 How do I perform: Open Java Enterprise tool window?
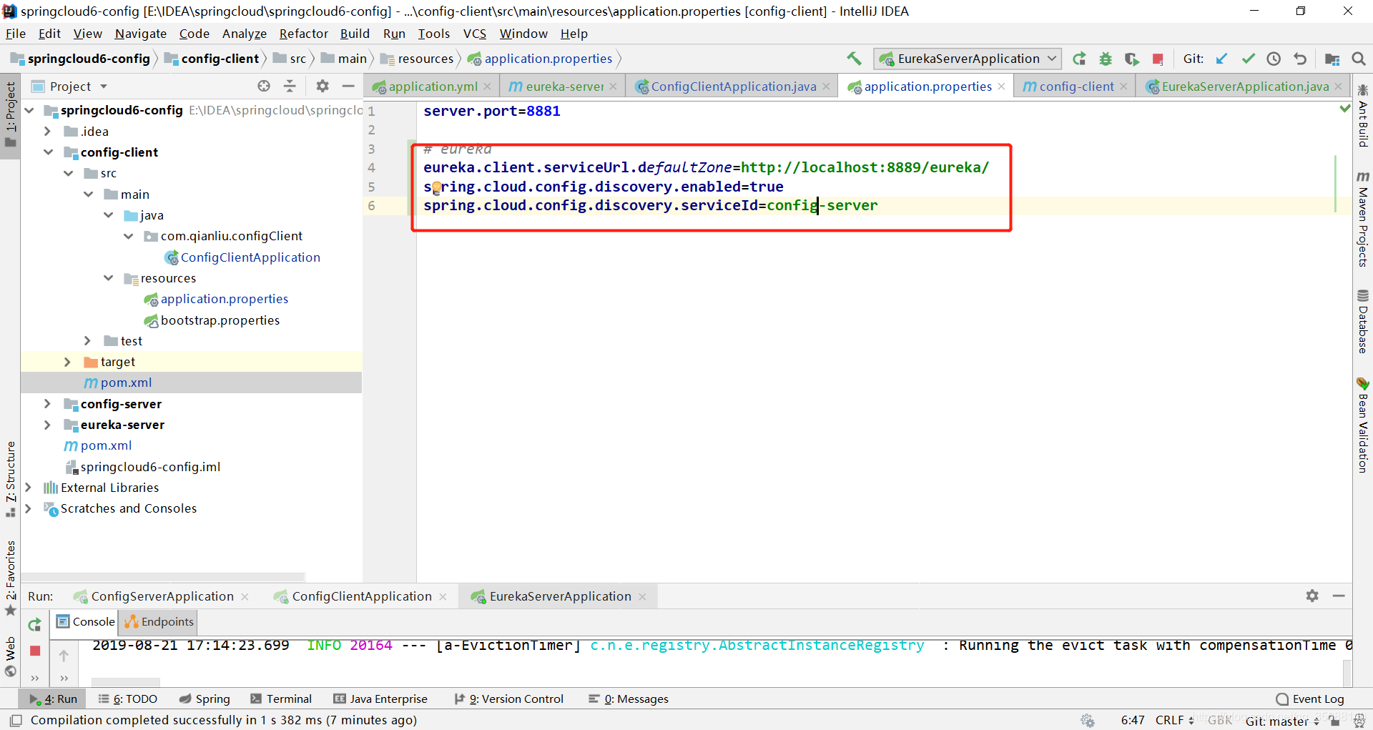point(380,699)
